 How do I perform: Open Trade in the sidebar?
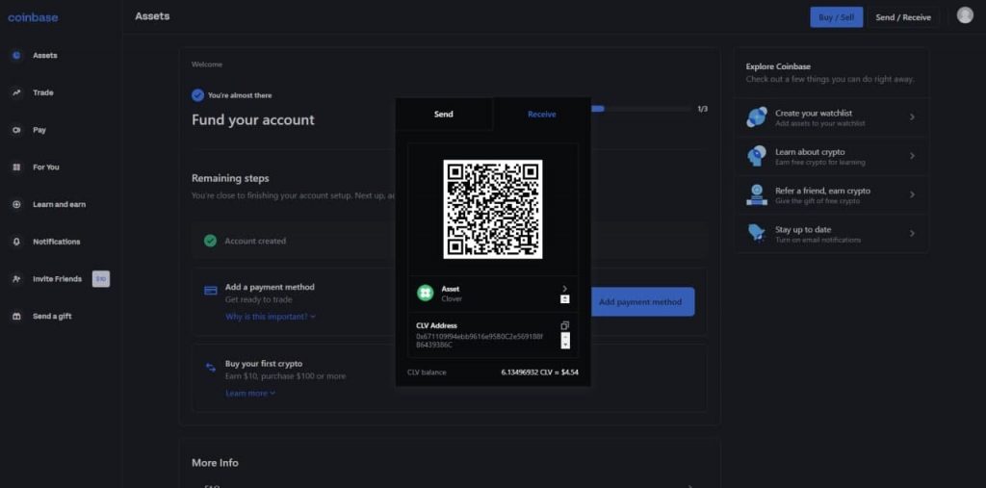tap(42, 92)
